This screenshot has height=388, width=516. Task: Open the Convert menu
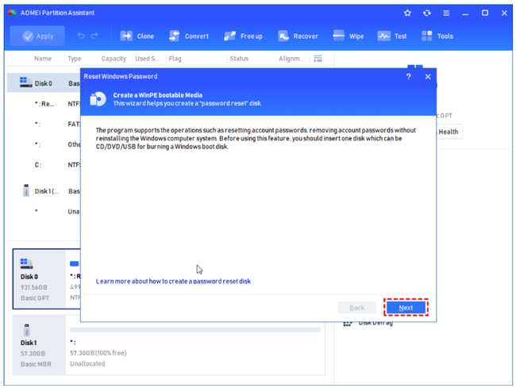[189, 36]
